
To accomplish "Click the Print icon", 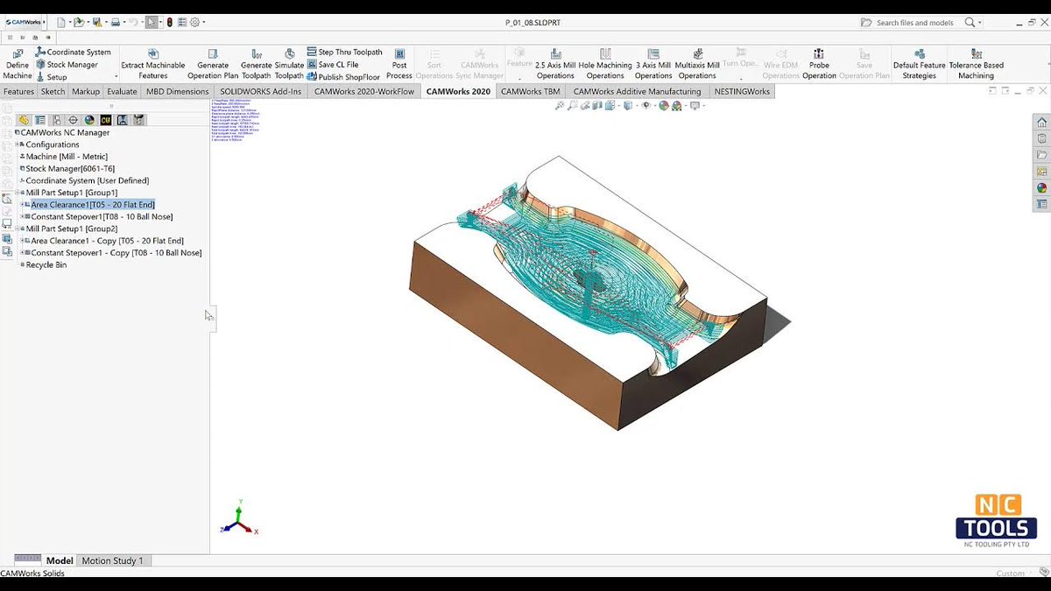I will click(x=116, y=22).
